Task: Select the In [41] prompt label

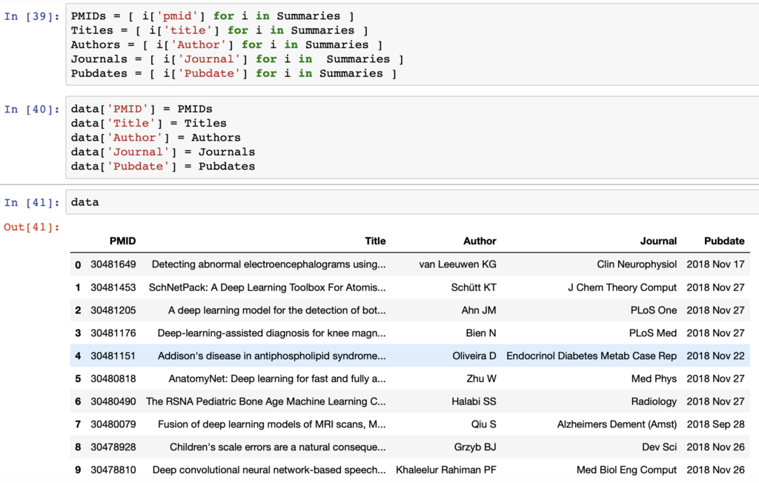Action: coord(32,203)
